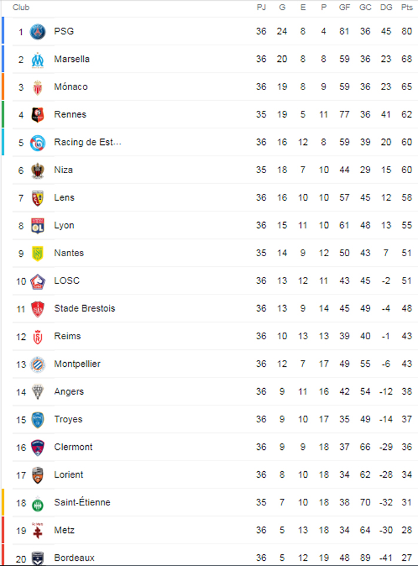Click the Saint-Étienne green logo
The height and width of the screenshot is (566, 418).
coord(38,503)
